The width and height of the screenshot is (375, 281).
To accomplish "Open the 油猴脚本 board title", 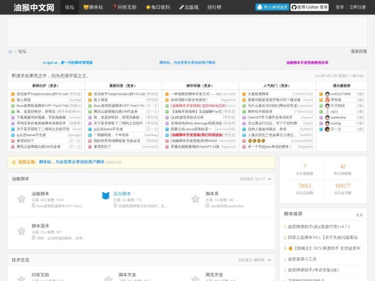I will [40, 194].
